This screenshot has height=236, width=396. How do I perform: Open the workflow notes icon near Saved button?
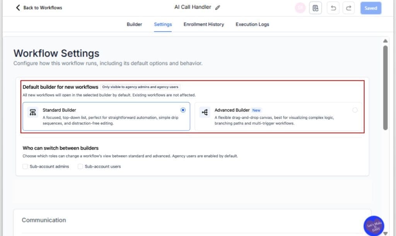(315, 8)
